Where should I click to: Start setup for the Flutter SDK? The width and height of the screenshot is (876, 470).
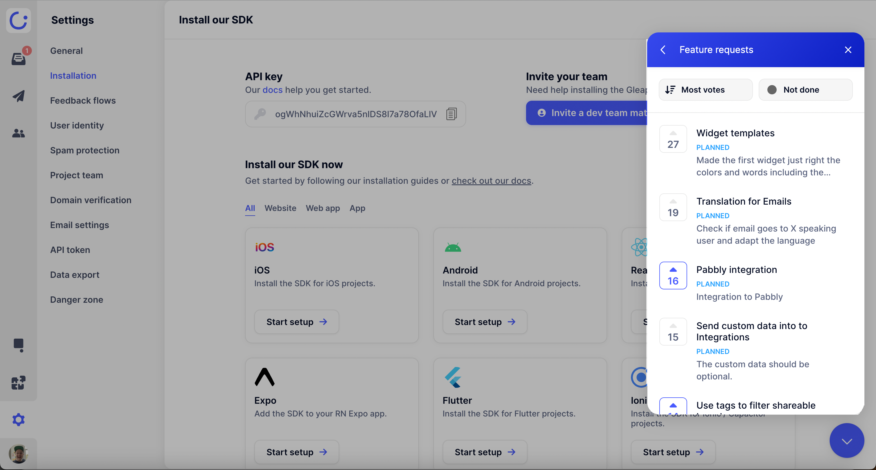coord(485,452)
